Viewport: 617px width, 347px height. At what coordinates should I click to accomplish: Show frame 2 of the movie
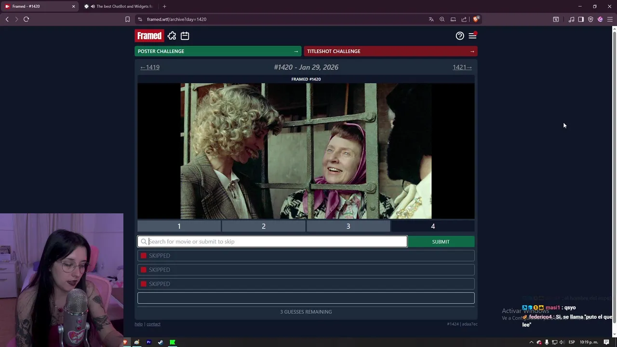pos(264,226)
